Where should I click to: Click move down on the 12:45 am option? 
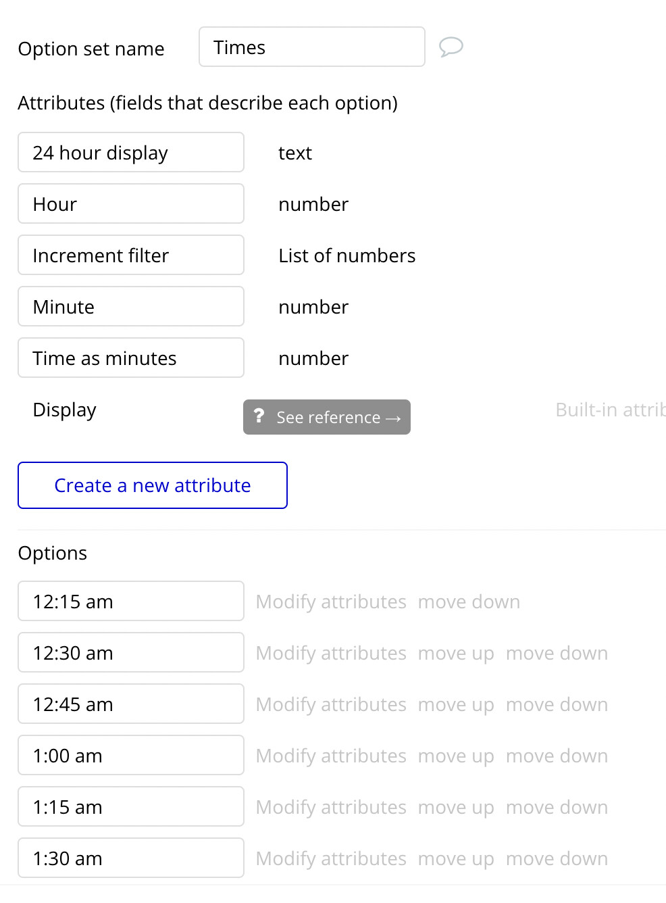[x=557, y=704]
